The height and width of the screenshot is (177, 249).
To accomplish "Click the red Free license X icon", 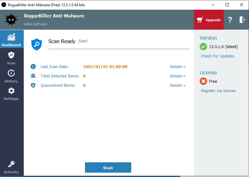I will tap(203, 81).
